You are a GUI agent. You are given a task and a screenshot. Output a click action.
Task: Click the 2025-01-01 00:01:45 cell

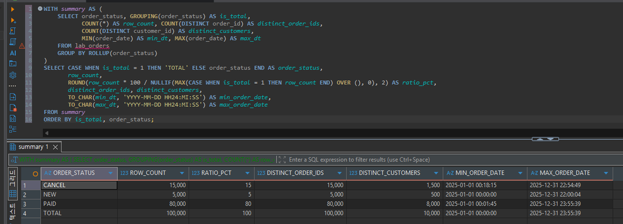tap(485, 204)
